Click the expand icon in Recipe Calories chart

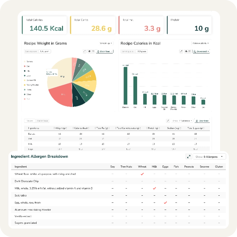point(181,51)
